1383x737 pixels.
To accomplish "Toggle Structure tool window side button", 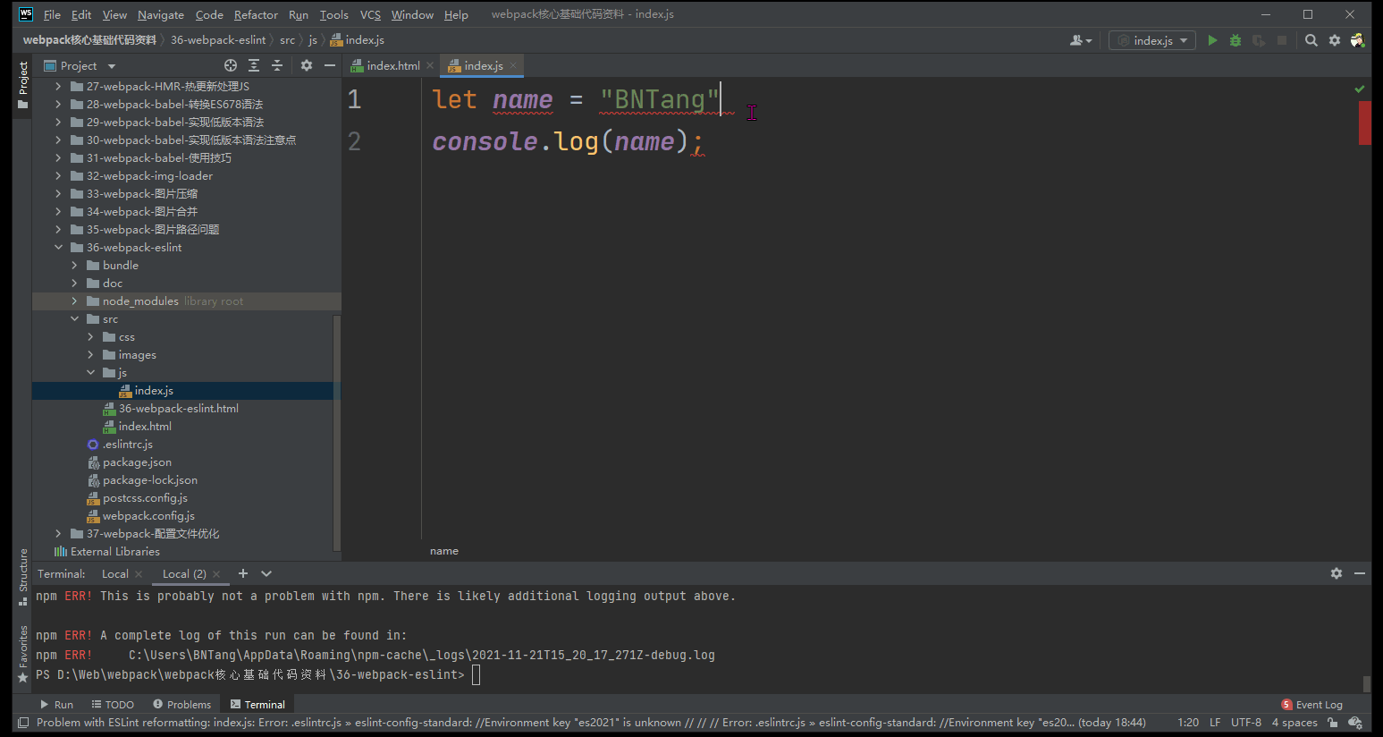I will click(23, 577).
